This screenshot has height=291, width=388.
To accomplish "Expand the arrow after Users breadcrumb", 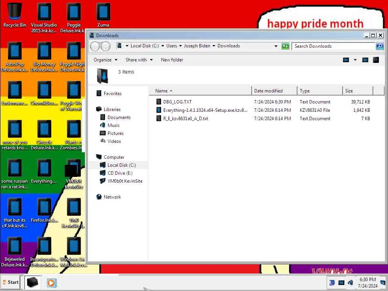I will point(180,46).
